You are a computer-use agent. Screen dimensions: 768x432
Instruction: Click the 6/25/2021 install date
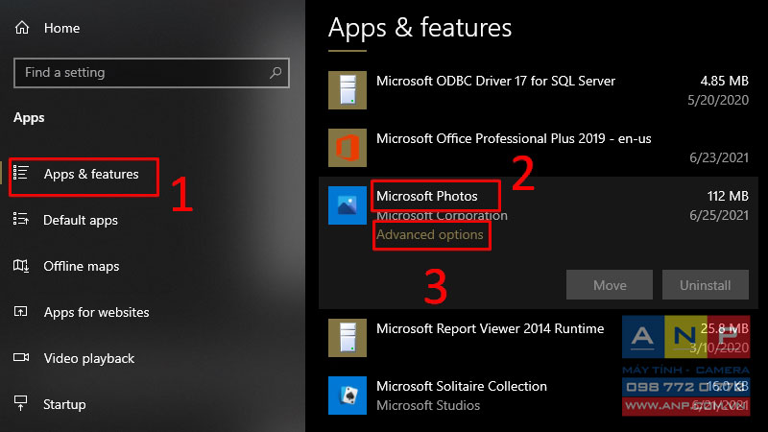coord(719,215)
